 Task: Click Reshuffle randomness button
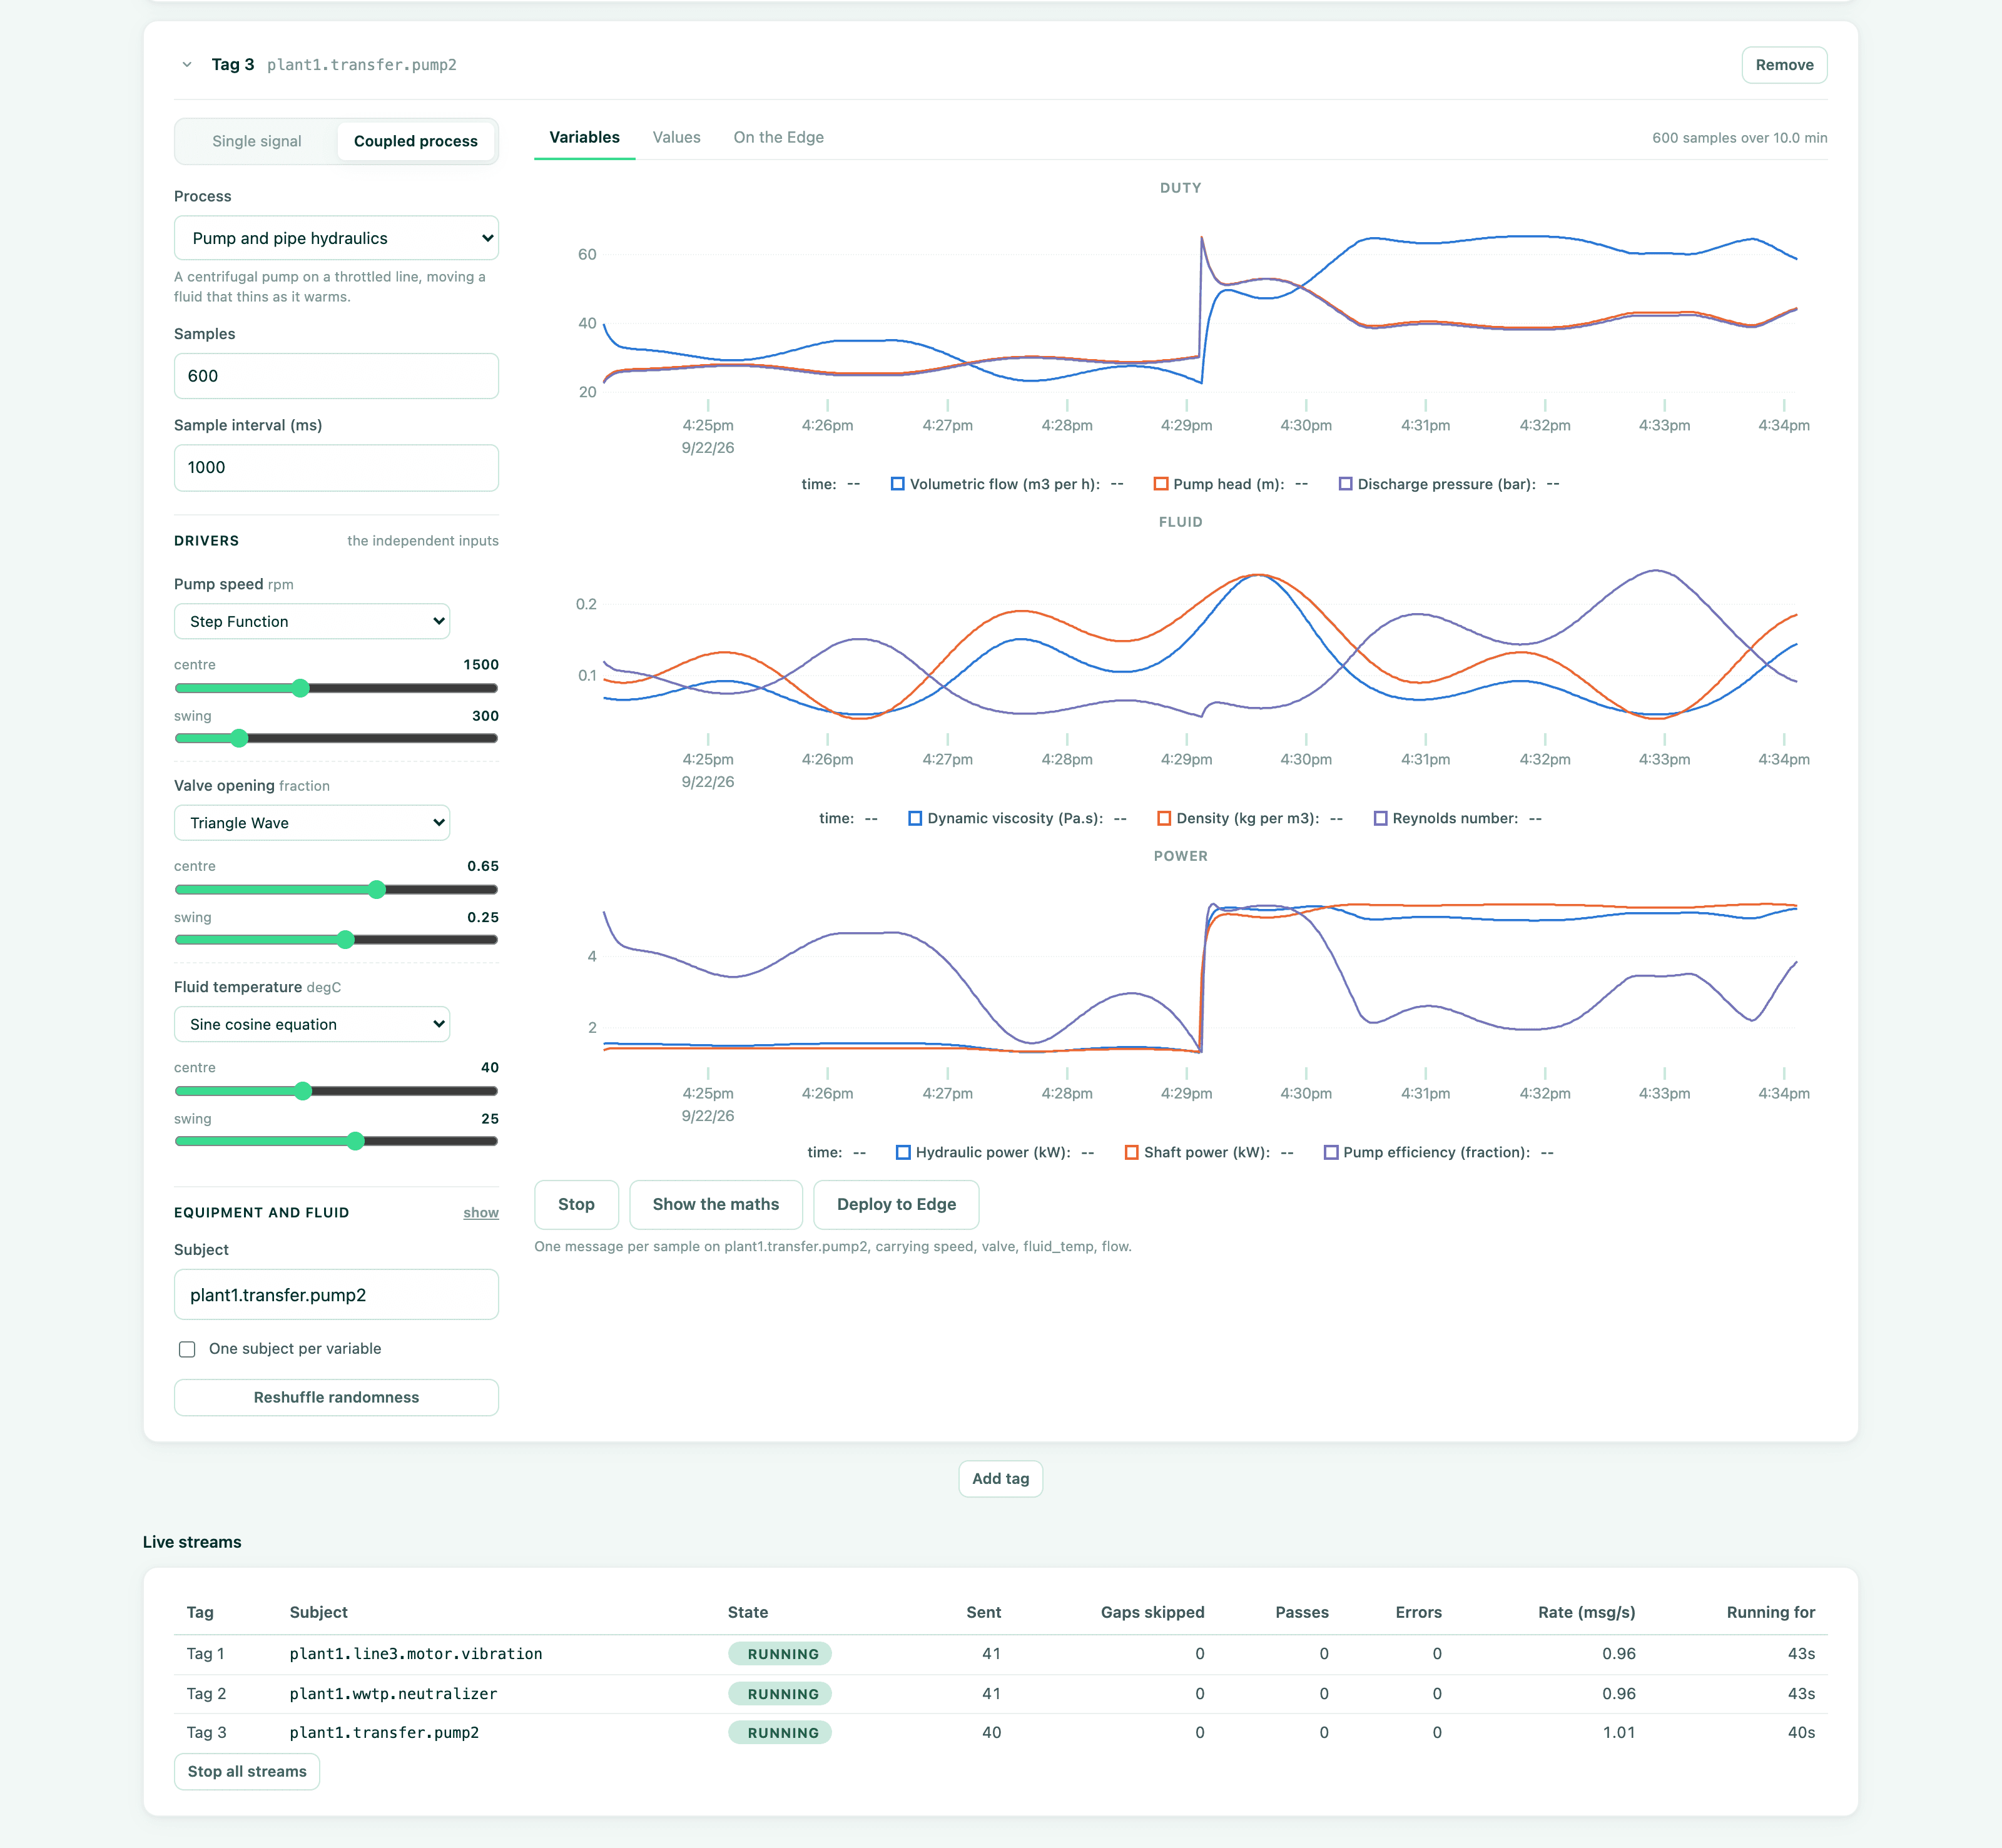[x=336, y=1397]
